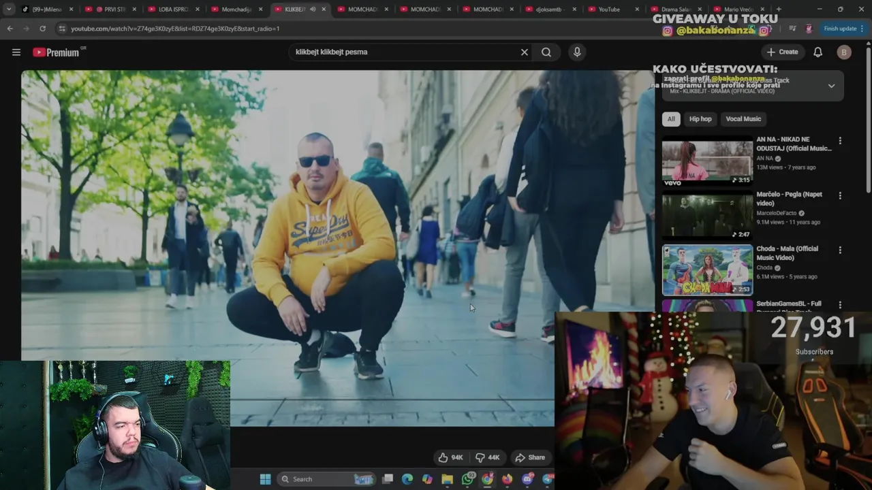Open options for SerbianGamesBL video
This screenshot has width=872, height=490.
840,305
